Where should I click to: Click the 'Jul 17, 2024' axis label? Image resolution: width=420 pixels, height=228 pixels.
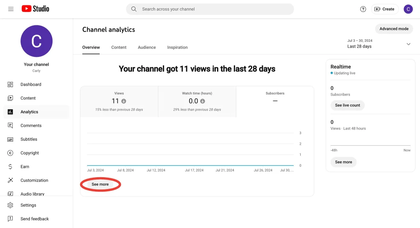[194, 170]
